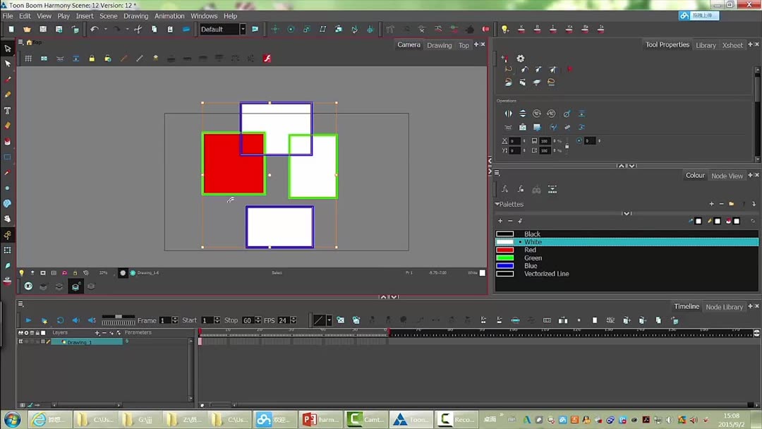Click the plus button to add a new colour
The image size is (762, 429).
tap(501, 221)
